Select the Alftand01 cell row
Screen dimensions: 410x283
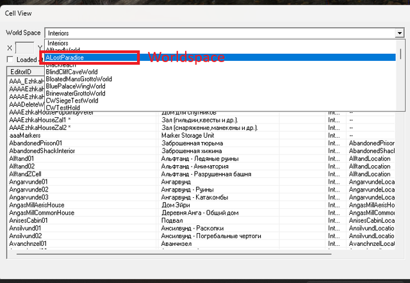click(21, 159)
